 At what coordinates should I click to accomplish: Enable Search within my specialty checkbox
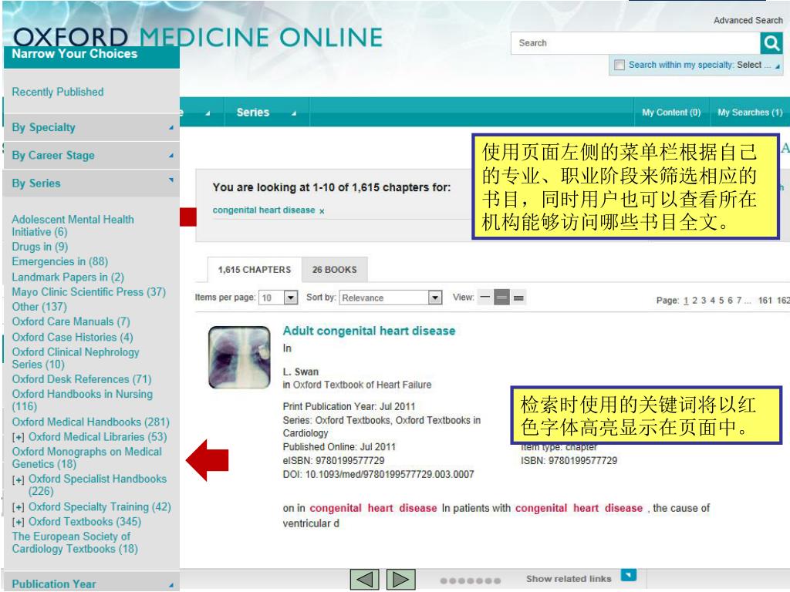[620, 65]
